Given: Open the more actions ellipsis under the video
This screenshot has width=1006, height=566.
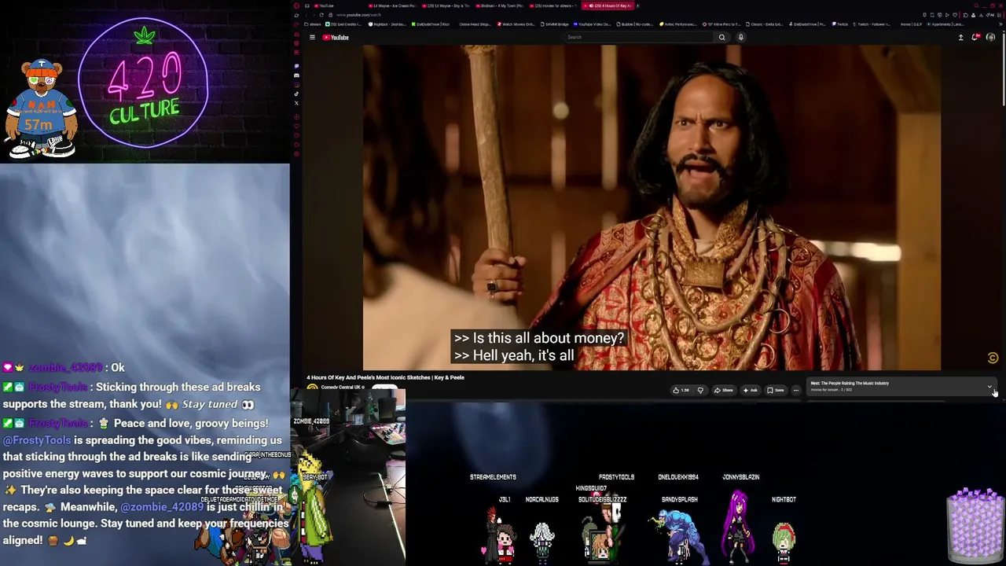Looking at the screenshot, I should click(795, 390).
